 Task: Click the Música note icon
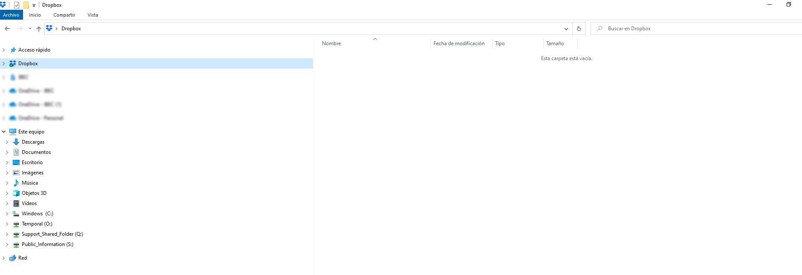click(x=16, y=183)
